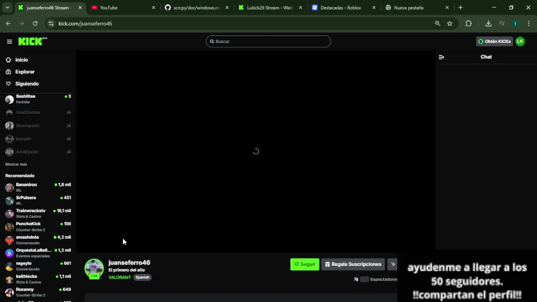Open Inicio in the sidebar

coord(21,60)
